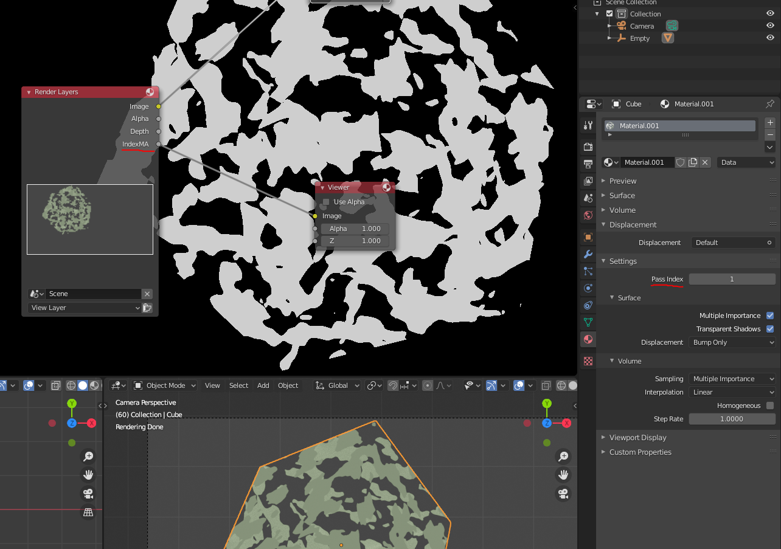Pin the properties editor context
The image size is (781, 549).
[770, 104]
